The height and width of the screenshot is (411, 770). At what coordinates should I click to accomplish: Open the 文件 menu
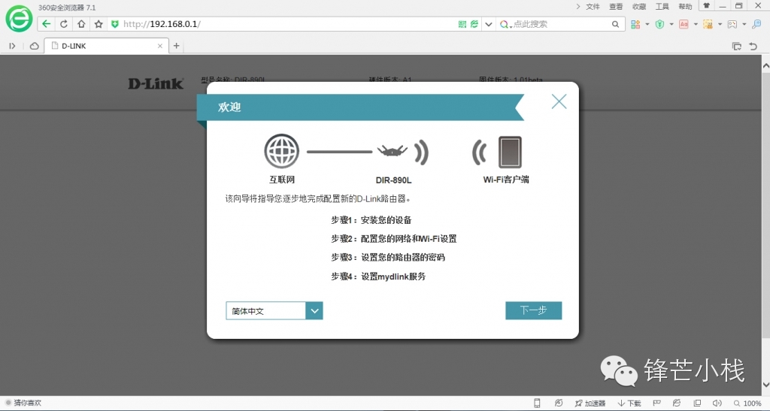click(x=593, y=6)
